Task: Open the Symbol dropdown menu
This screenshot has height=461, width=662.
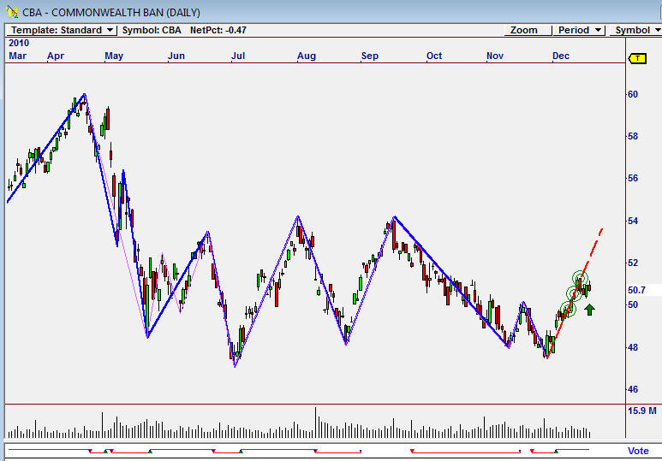Action: 636,30
